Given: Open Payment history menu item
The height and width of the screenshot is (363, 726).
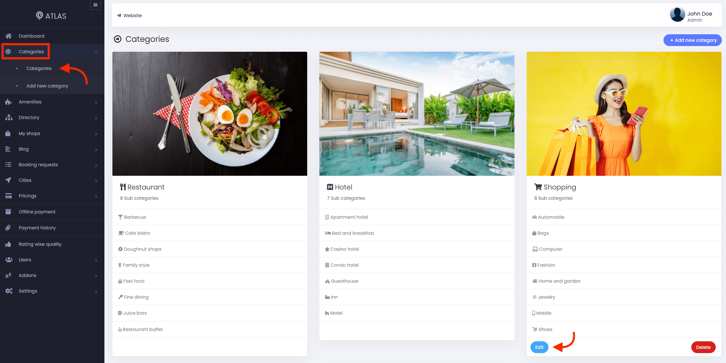Looking at the screenshot, I should 52,228.
